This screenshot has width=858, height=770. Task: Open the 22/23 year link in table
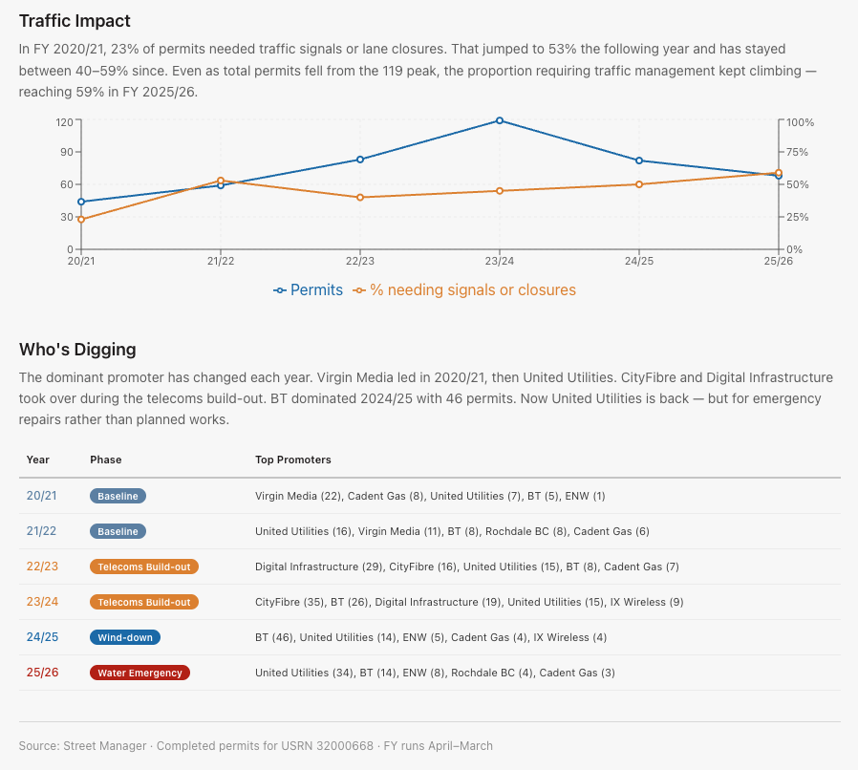[42, 567]
